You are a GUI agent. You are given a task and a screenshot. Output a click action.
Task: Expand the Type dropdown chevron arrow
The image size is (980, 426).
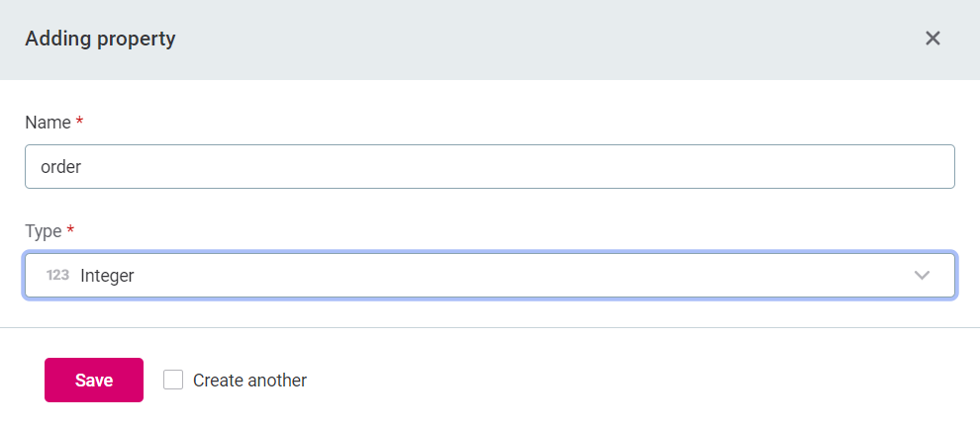(923, 276)
